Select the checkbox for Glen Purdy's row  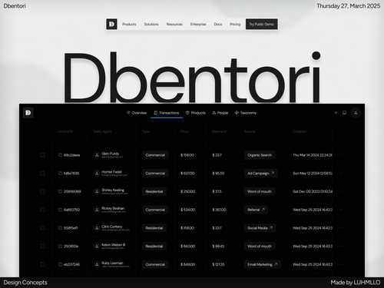click(x=42, y=155)
